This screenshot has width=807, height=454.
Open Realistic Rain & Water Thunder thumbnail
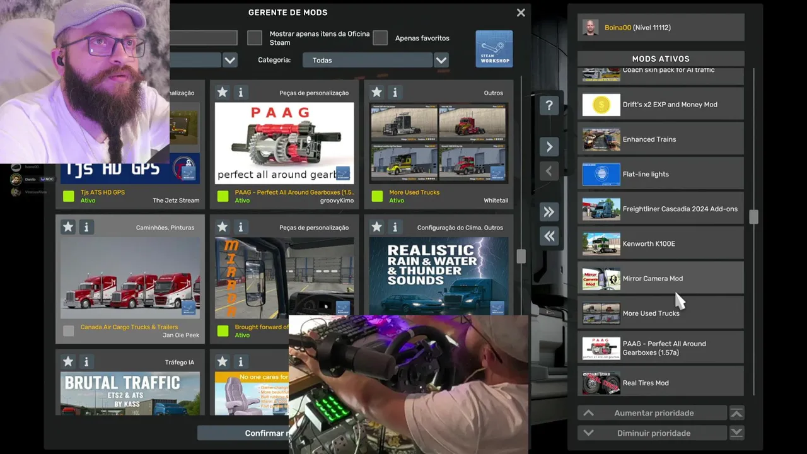(x=439, y=276)
